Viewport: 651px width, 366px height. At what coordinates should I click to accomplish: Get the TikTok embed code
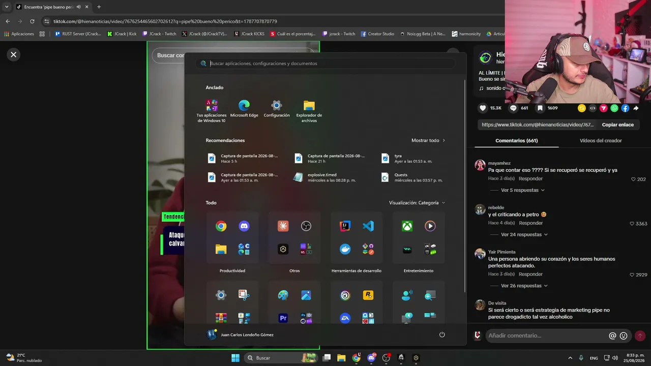(593, 108)
